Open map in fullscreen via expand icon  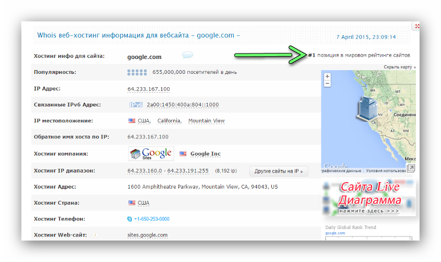[411, 168]
